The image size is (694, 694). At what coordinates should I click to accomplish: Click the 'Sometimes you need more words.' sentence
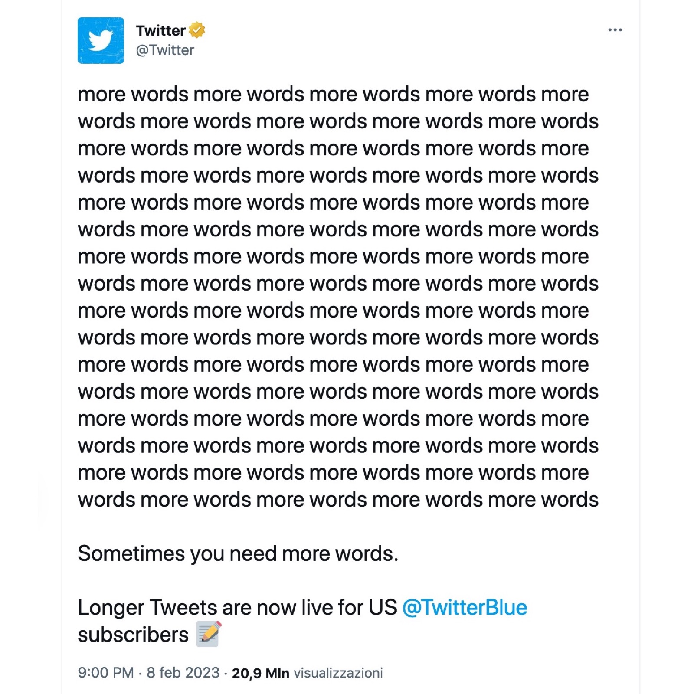[x=238, y=553]
